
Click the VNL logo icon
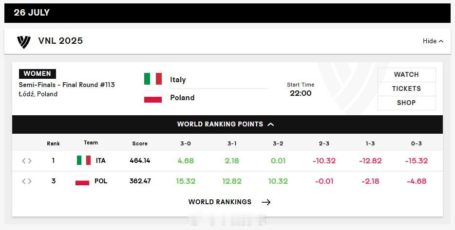(24, 41)
